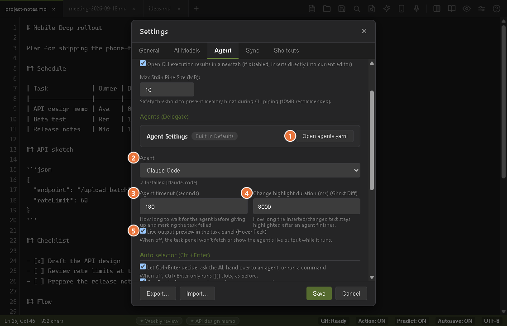Click the 932 chars count in the status bar
The width and height of the screenshot is (507, 326).
click(x=53, y=321)
